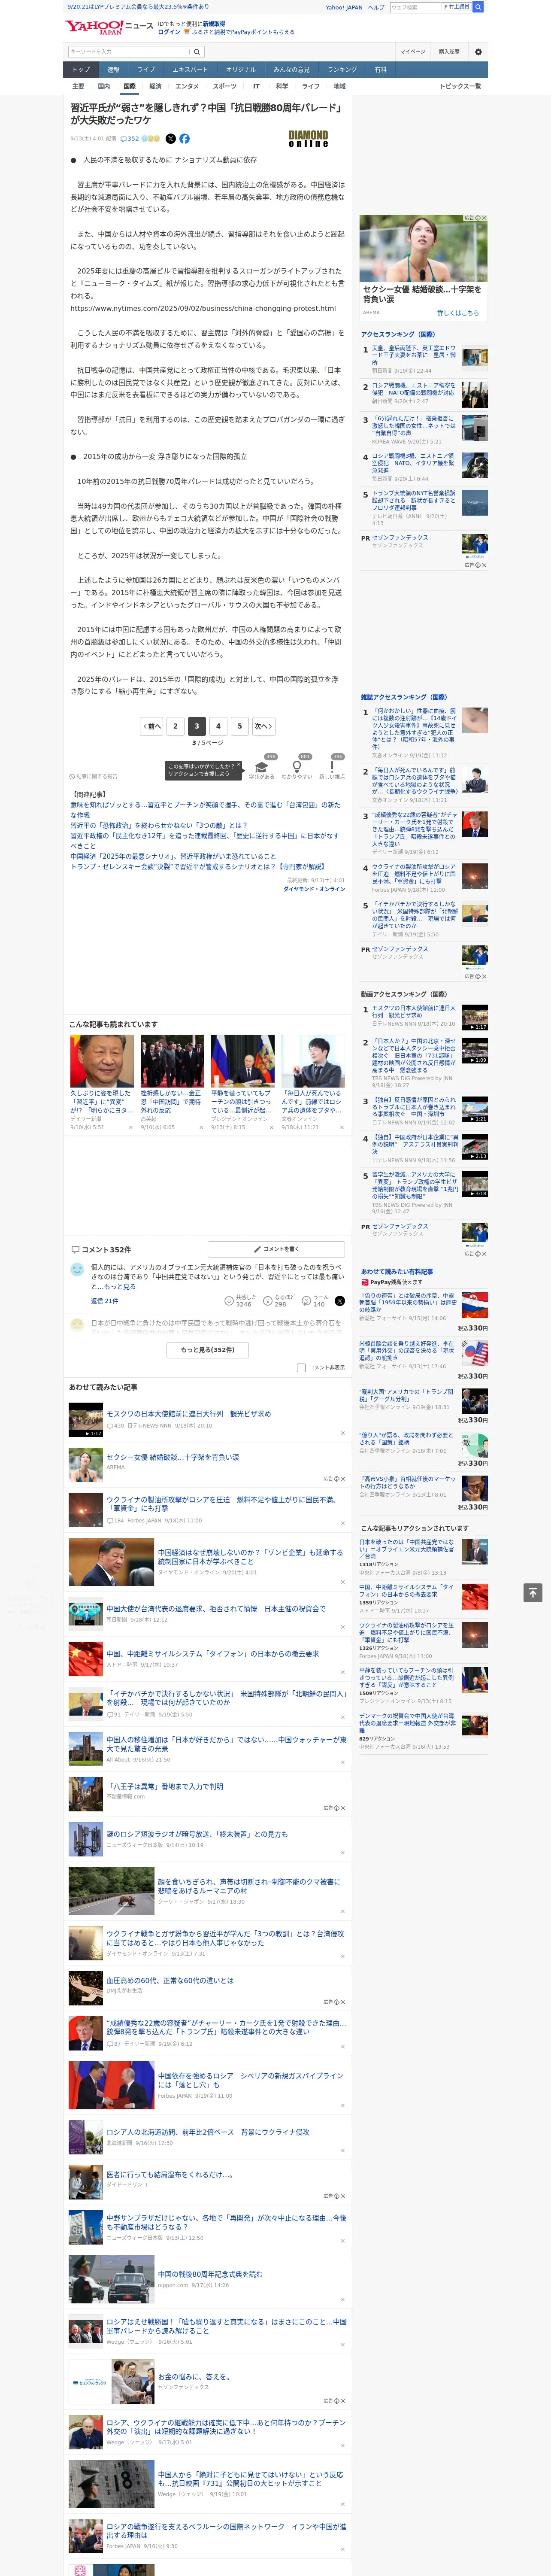Go to article page 2

tap(175, 727)
